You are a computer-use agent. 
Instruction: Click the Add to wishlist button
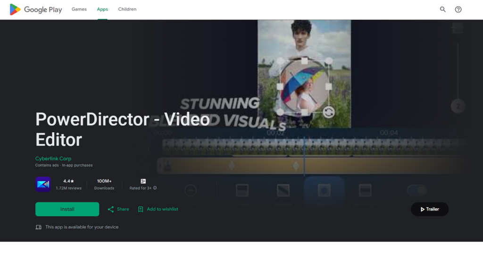[x=158, y=209]
